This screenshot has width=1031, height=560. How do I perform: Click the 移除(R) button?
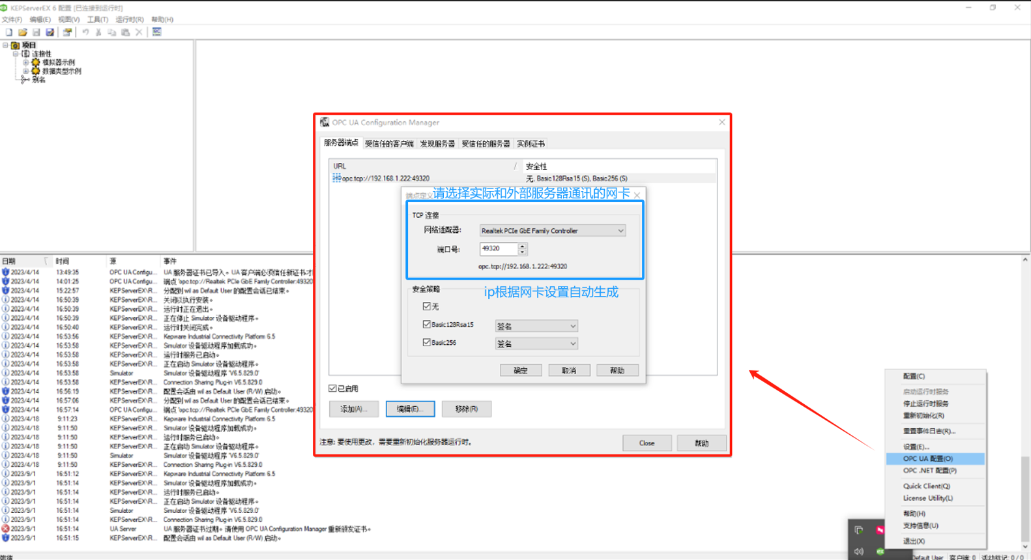pos(467,409)
